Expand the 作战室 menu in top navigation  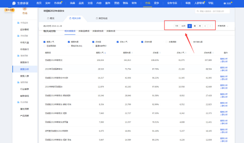(59, 3)
